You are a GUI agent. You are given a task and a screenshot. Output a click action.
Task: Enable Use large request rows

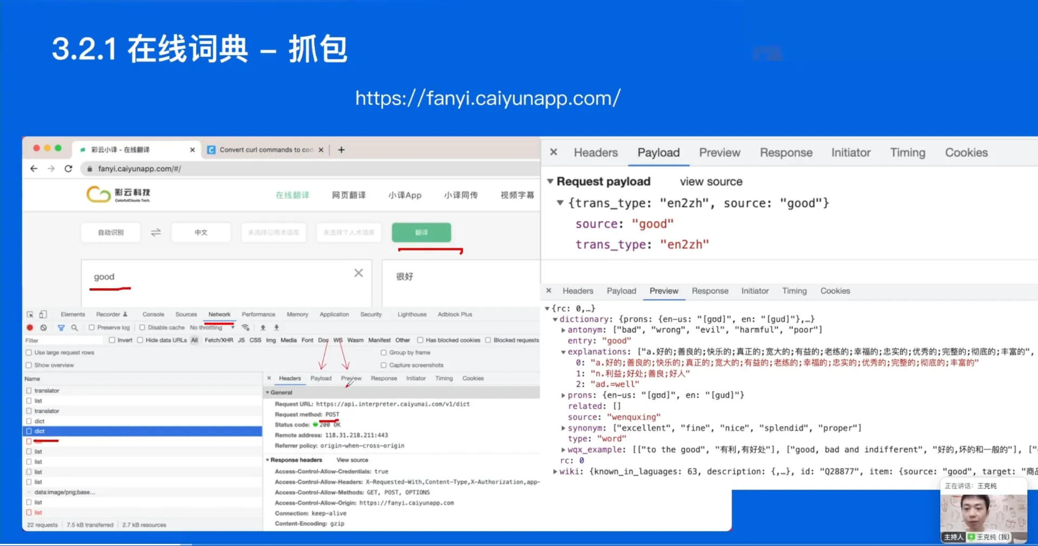(29, 352)
